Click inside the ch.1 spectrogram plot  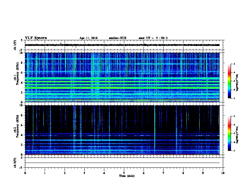[x=122, y=77]
